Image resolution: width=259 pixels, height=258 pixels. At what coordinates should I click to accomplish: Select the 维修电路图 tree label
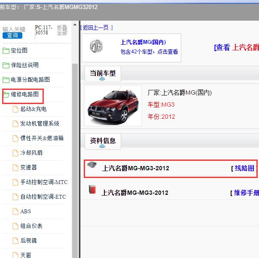click(25, 94)
